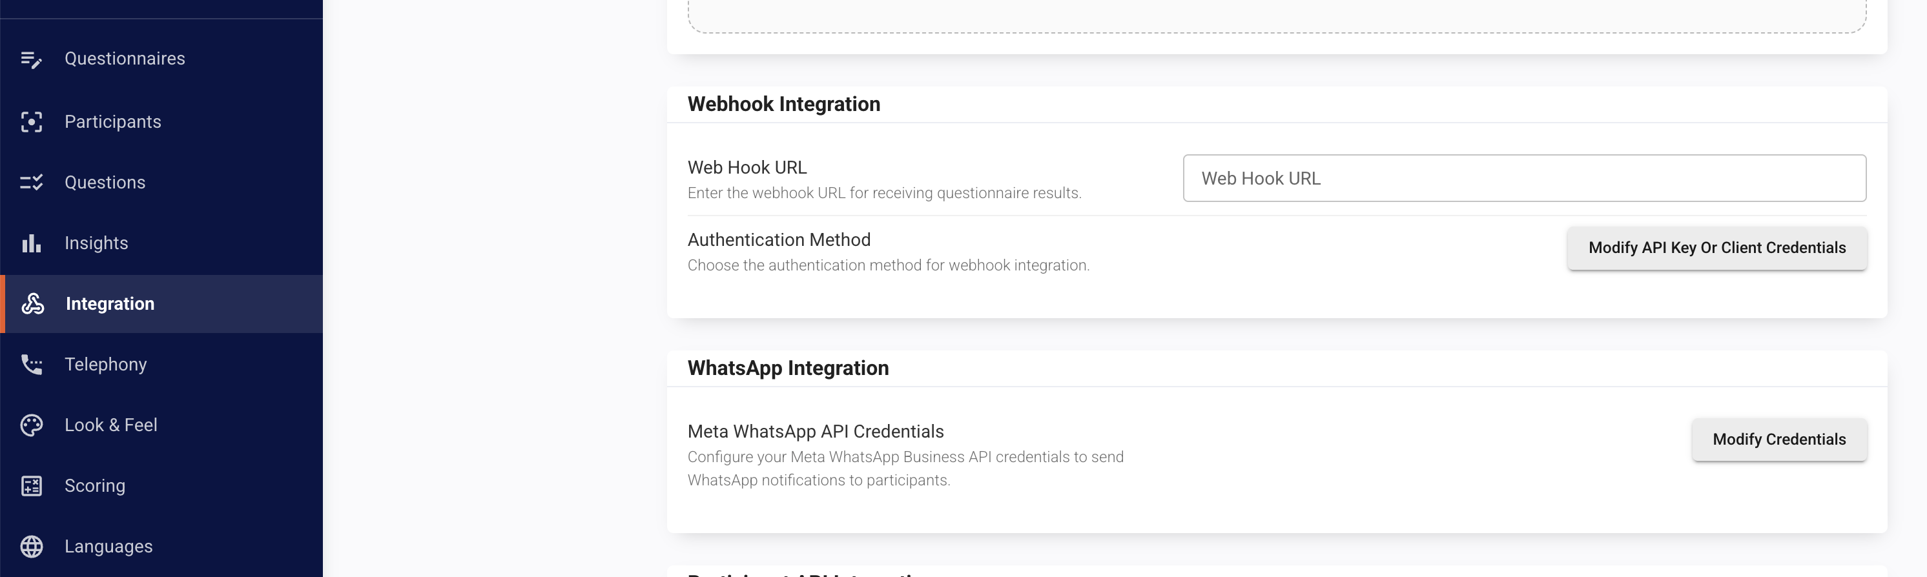Focus the Web Hook URL field
Screen dimensions: 1927x577
point(1525,179)
